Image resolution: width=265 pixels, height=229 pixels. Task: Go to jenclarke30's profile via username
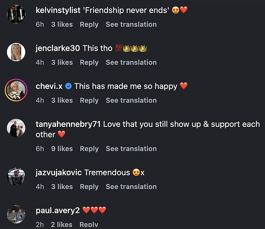click(58, 48)
